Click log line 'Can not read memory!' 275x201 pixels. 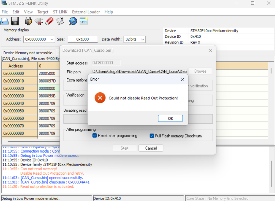(x=39, y=169)
